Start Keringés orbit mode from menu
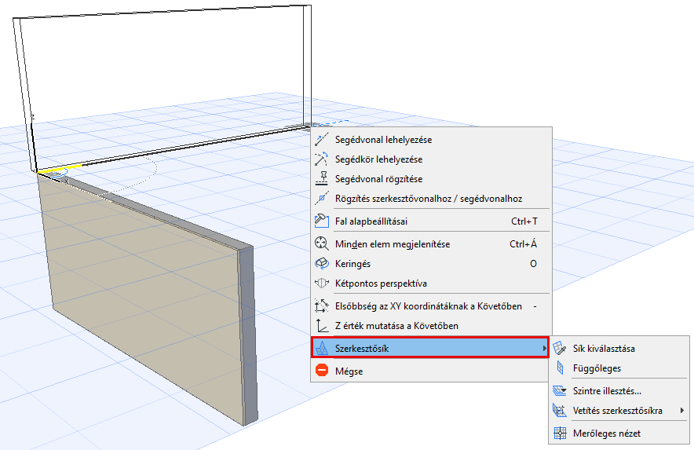Image resolution: width=694 pixels, height=450 pixels. [x=432, y=264]
